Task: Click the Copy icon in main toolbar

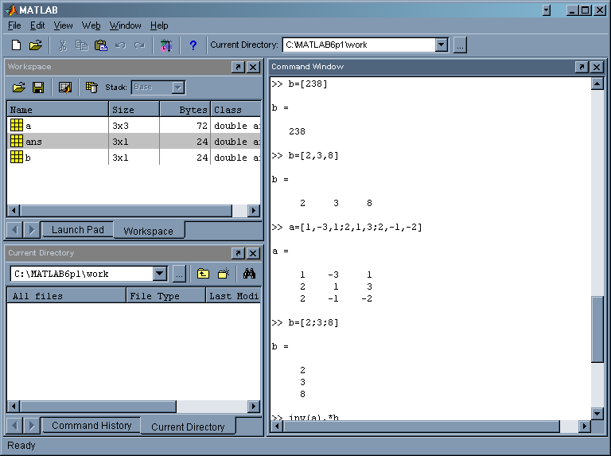Action: point(81,45)
